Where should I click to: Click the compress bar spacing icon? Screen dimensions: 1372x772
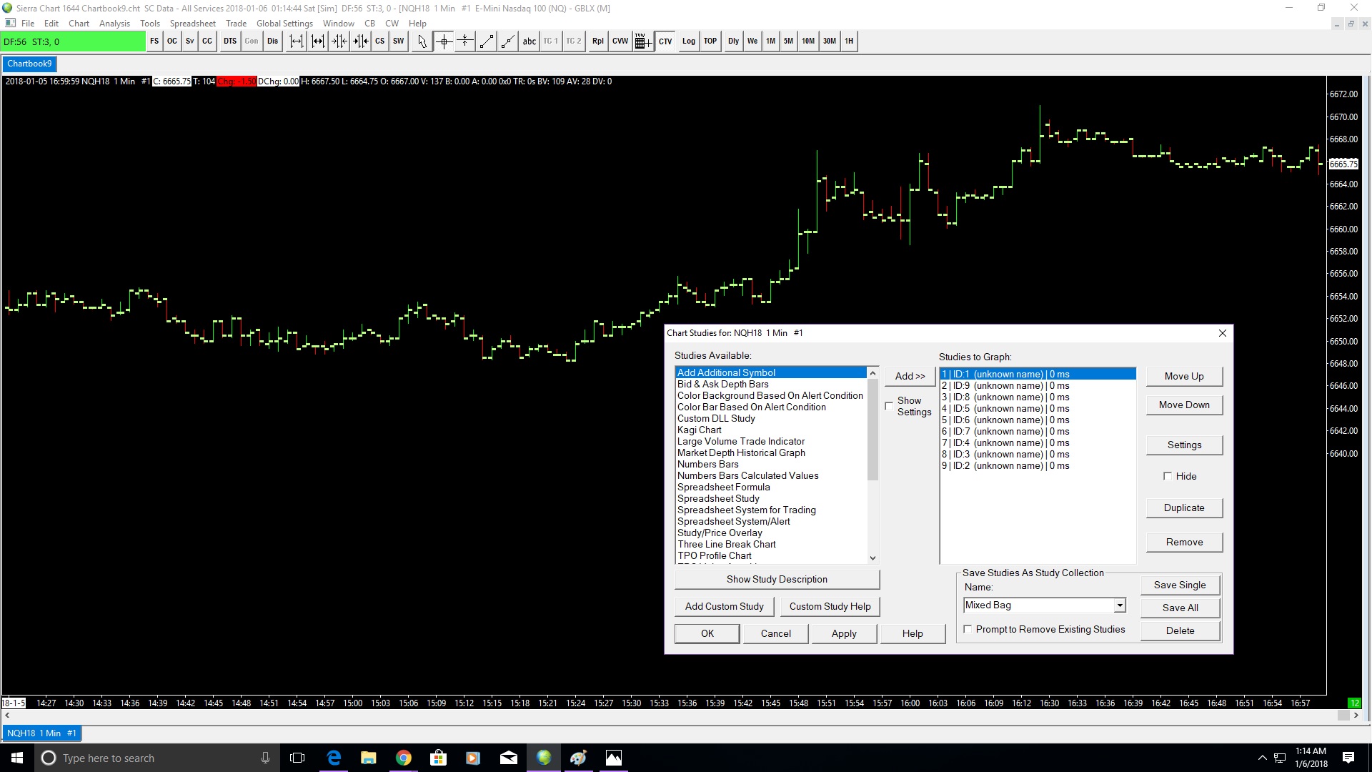click(339, 41)
